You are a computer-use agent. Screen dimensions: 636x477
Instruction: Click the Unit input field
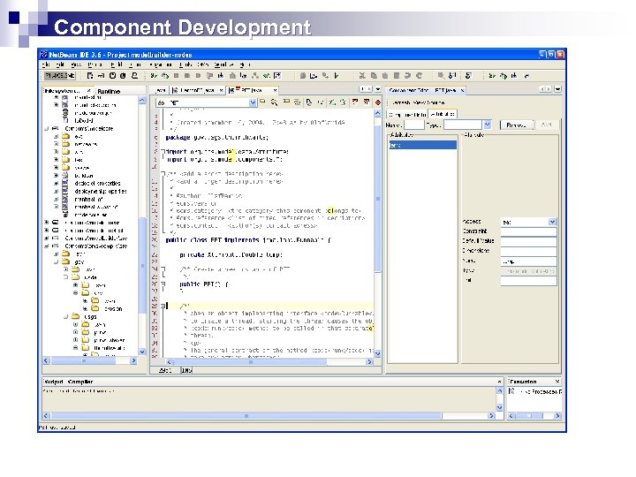[528, 280]
